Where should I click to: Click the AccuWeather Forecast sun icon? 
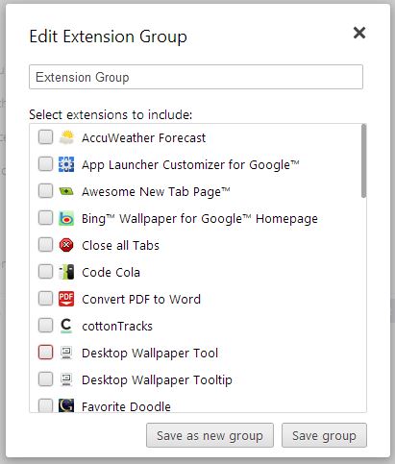[66, 137]
